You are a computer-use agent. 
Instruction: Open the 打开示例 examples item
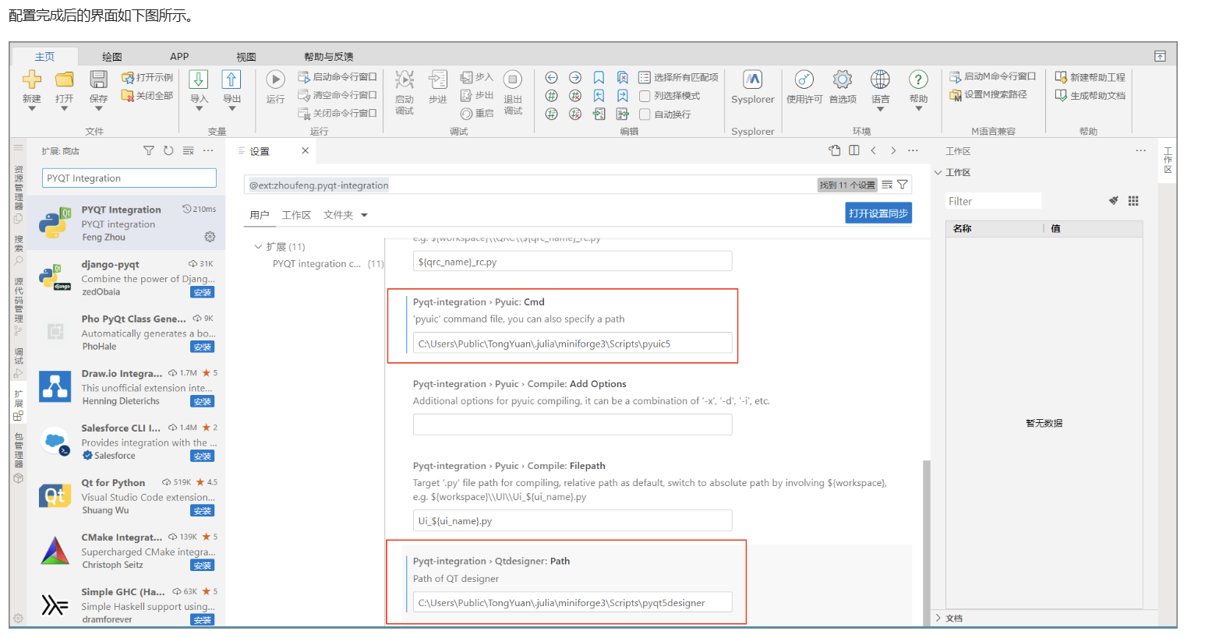point(147,77)
